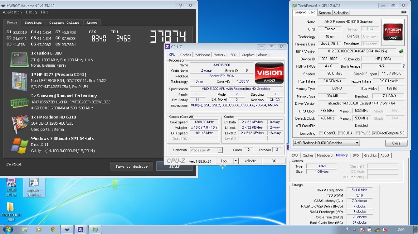Enable the OpenCL checkbox in GPU-Z
The image size is (418, 234).
coord(321,133)
